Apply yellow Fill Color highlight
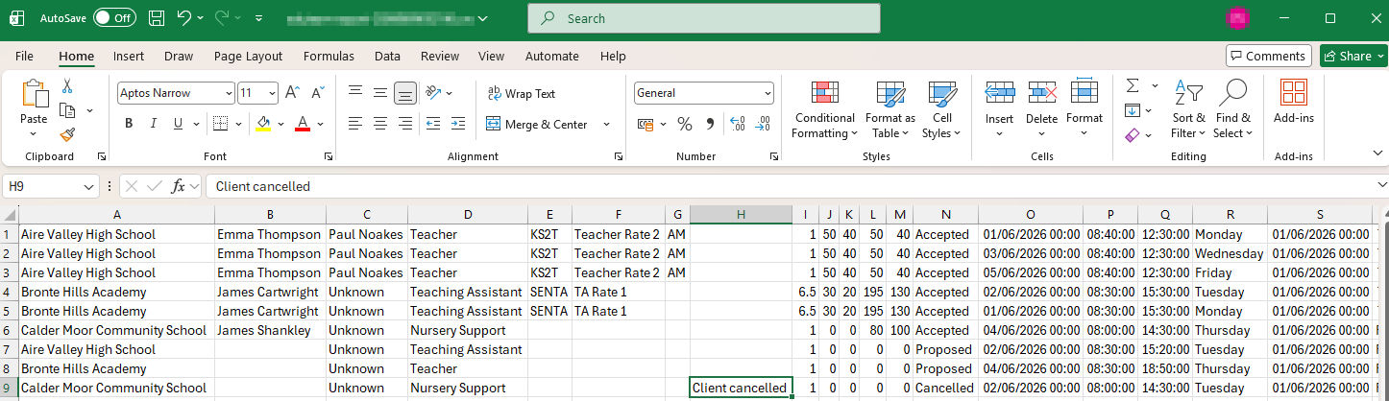 (x=263, y=124)
